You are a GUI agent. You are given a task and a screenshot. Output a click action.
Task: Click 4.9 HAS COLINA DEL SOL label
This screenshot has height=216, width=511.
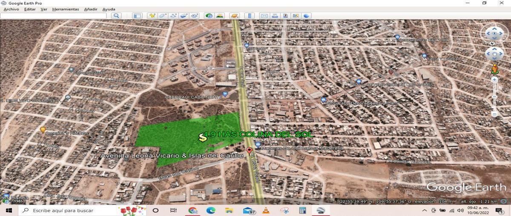click(x=258, y=134)
